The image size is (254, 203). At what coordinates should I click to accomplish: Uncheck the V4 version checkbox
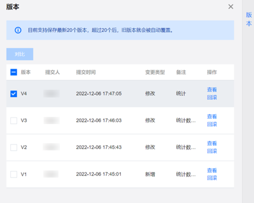14,94
